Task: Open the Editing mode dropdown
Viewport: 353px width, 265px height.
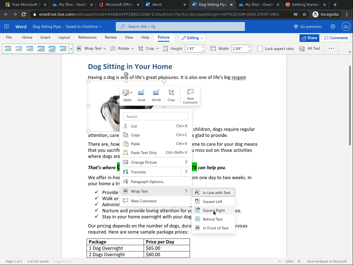Action: click(192, 38)
